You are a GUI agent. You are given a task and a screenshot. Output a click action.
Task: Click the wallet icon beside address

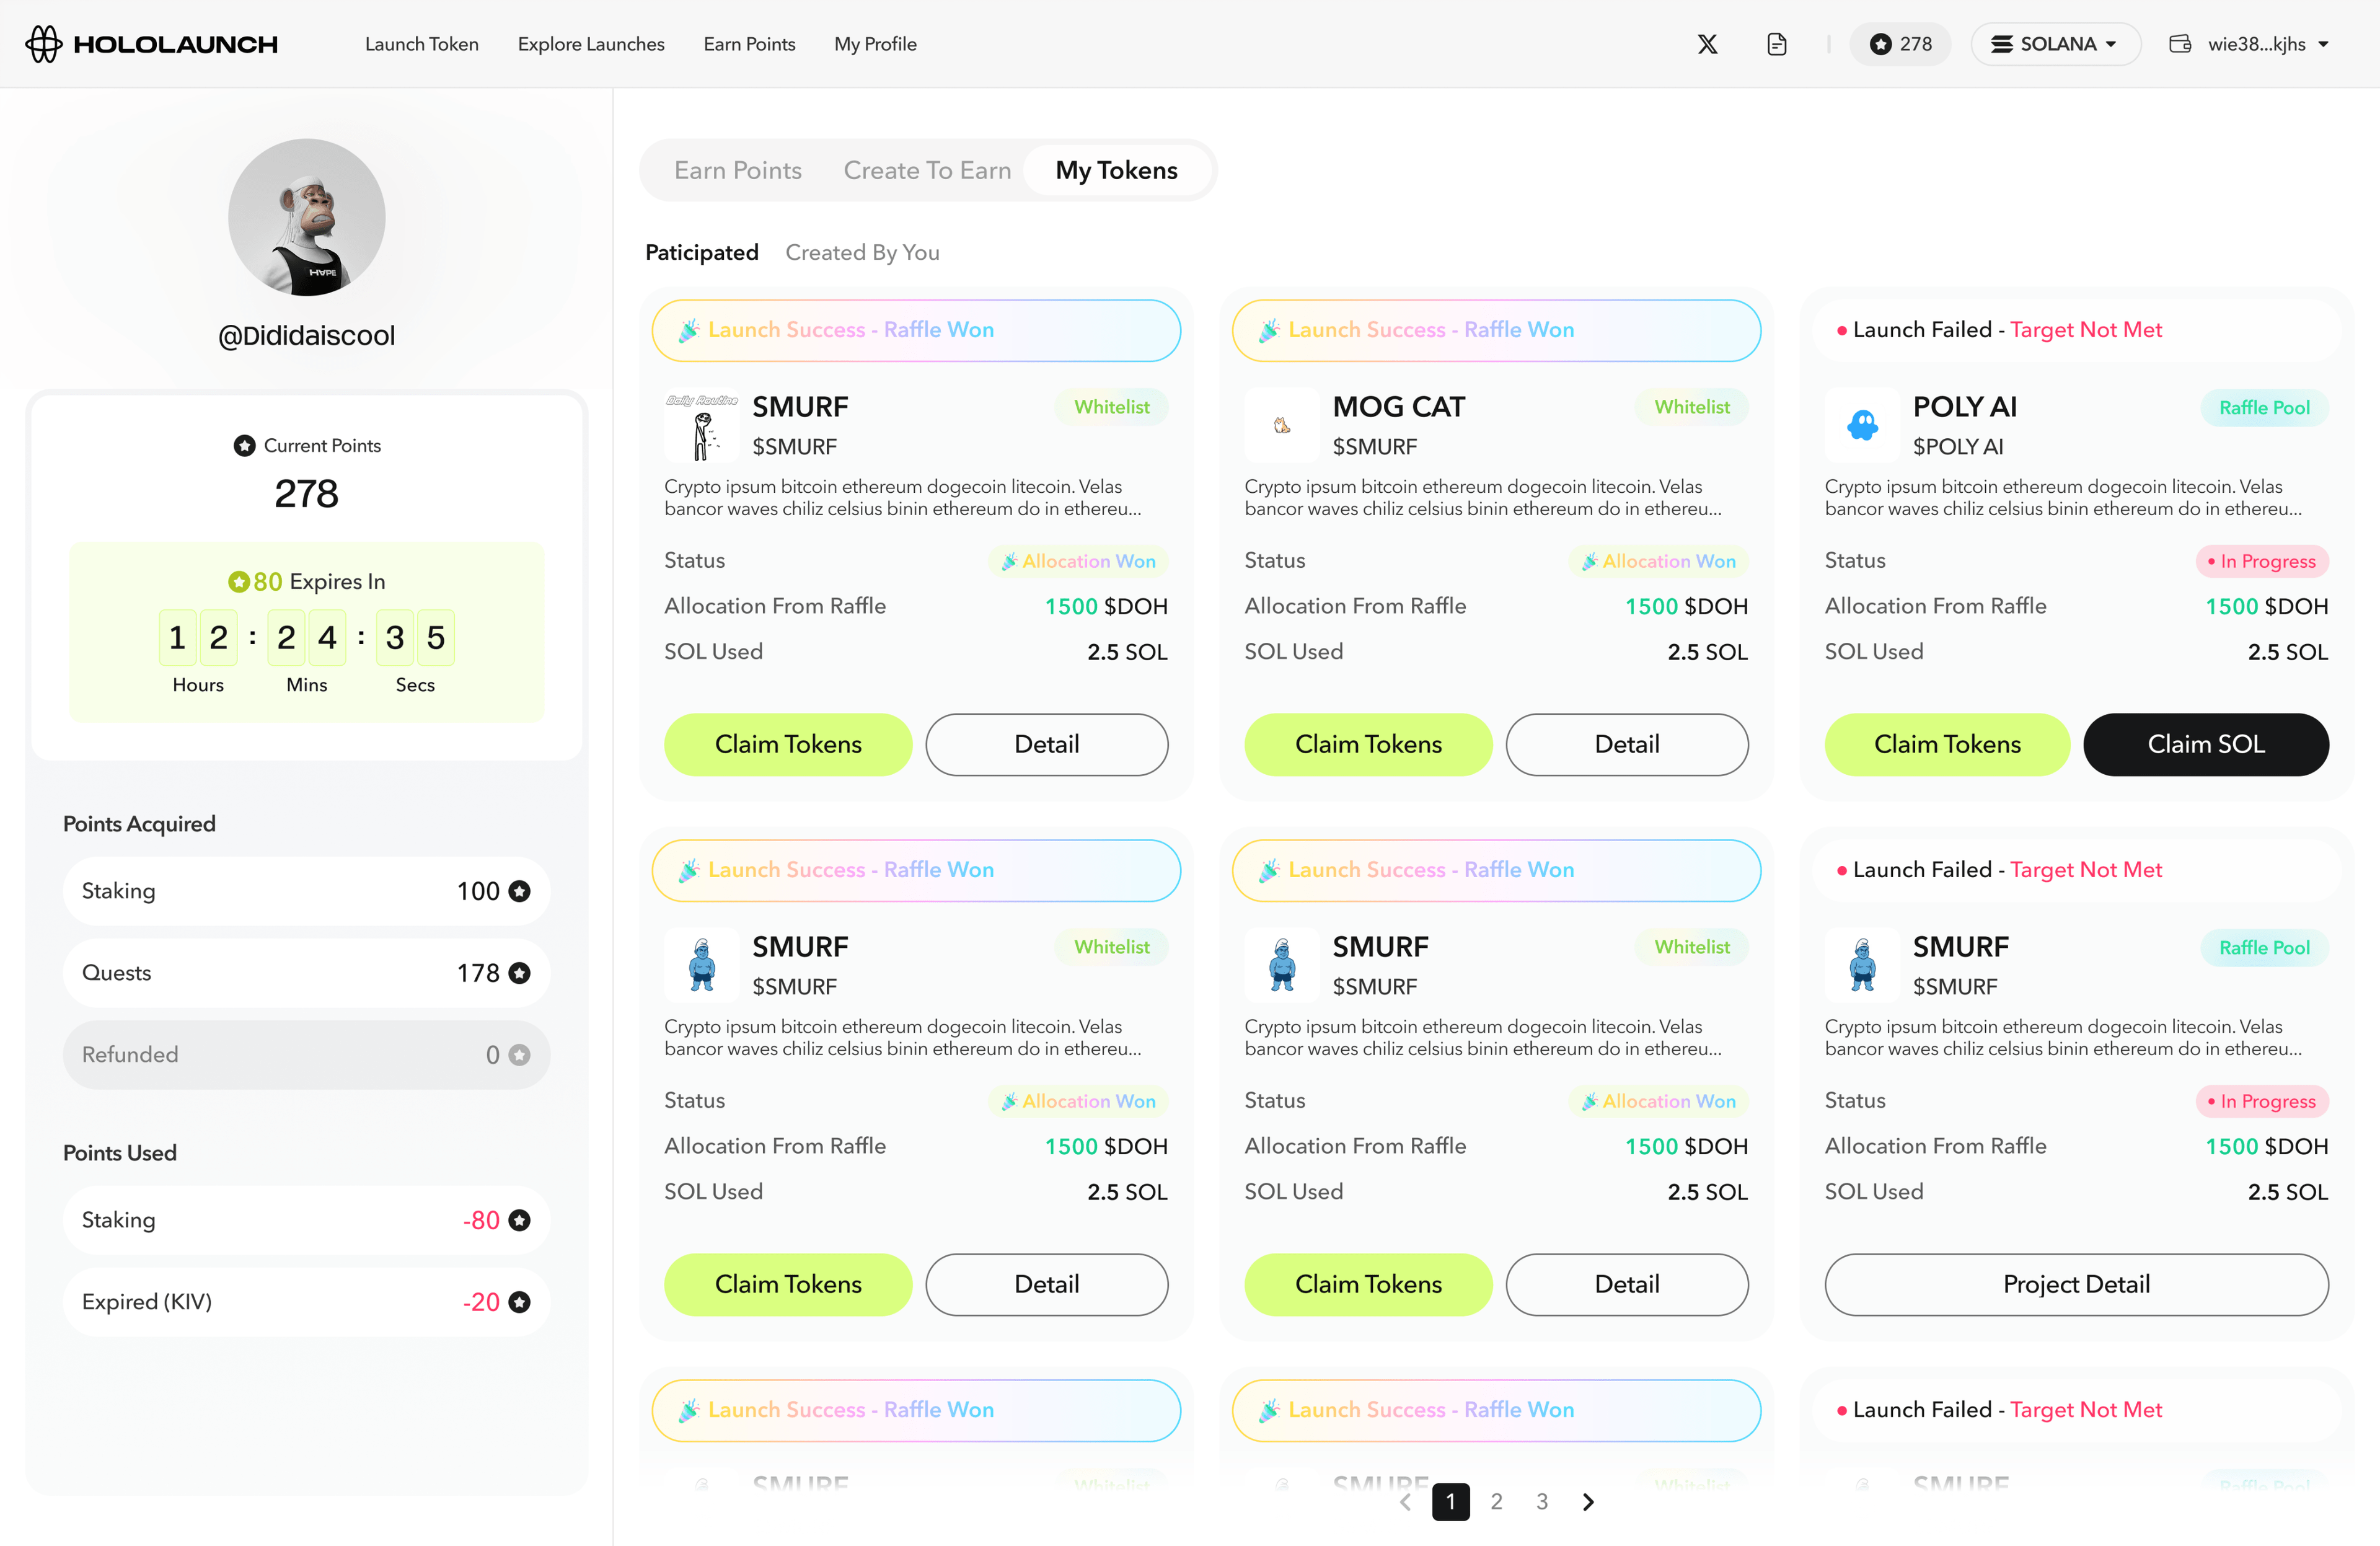coord(2180,44)
